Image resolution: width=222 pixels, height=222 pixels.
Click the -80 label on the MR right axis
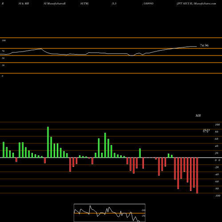point(217,189)
